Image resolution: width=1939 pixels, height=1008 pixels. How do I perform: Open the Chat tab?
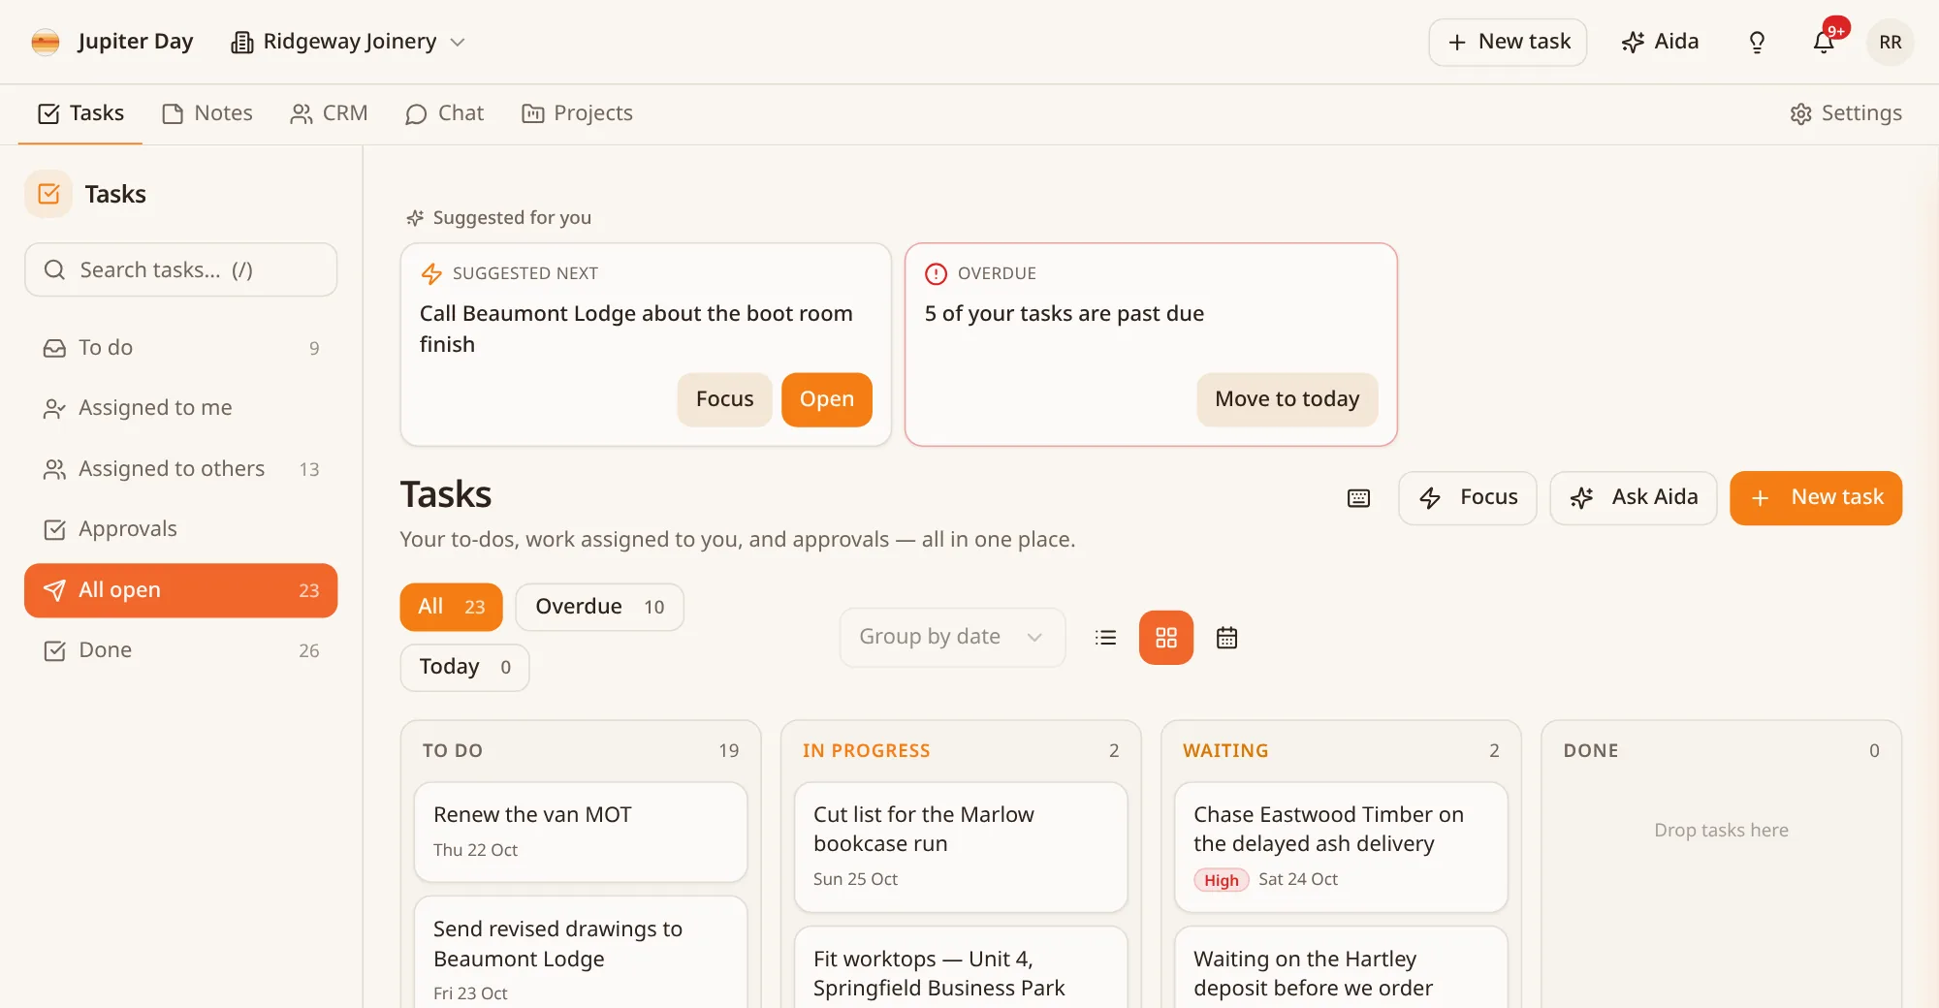[444, 113]
